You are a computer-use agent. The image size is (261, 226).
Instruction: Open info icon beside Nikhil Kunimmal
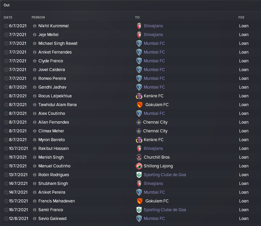pyautogui.click(x=35, y=26)
